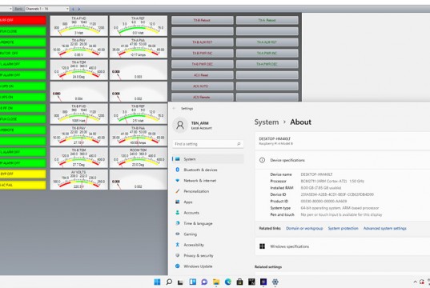The width and height of the screenshot is (430, 288).
Task: Open Advanced system settings link
Action: [x=384, y=228]
